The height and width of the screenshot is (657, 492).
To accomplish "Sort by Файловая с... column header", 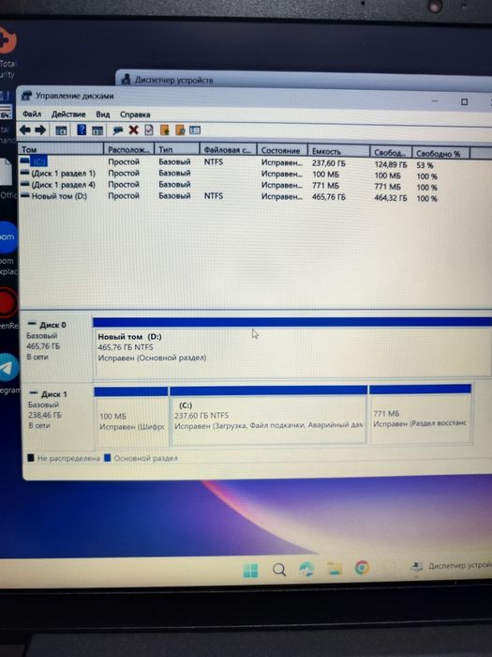I will coord(229,150).
